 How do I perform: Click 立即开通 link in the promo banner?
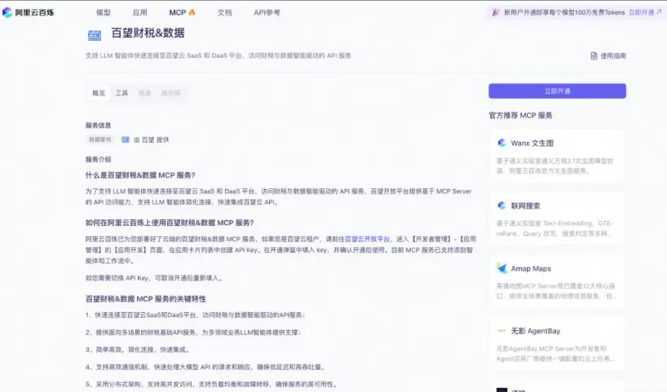[x=642, y=12]
